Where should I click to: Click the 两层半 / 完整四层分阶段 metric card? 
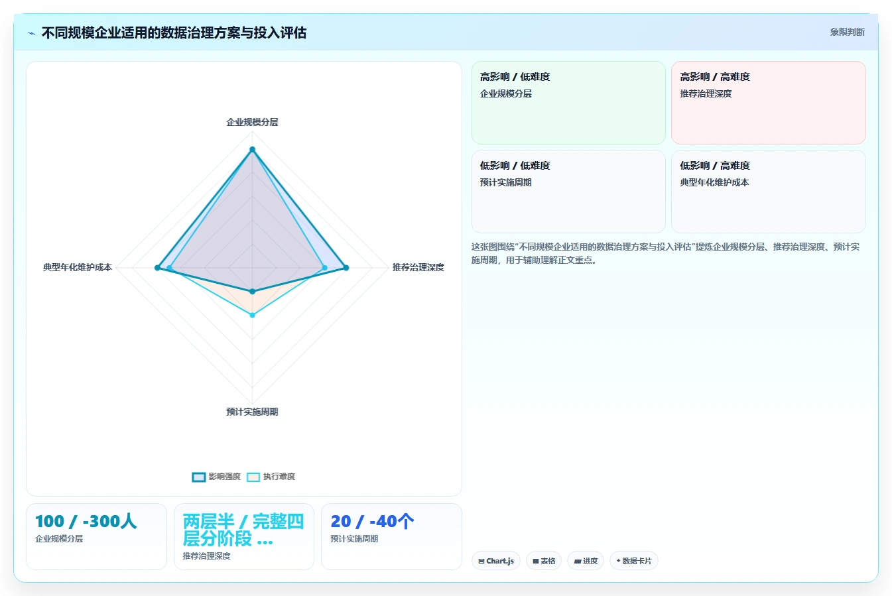(x=244, y=536)
